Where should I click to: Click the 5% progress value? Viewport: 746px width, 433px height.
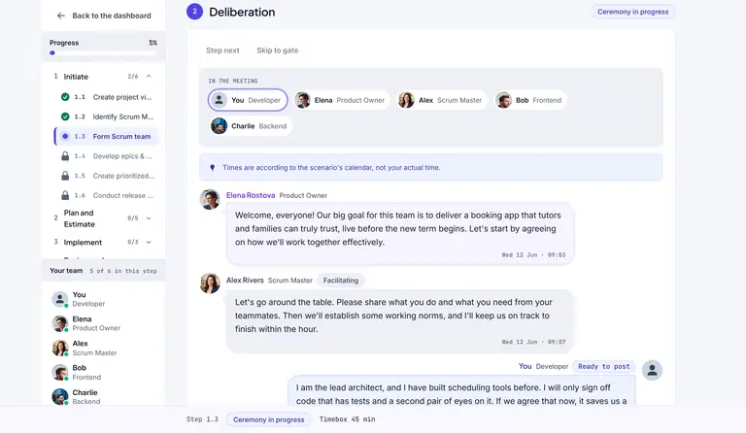153,43
